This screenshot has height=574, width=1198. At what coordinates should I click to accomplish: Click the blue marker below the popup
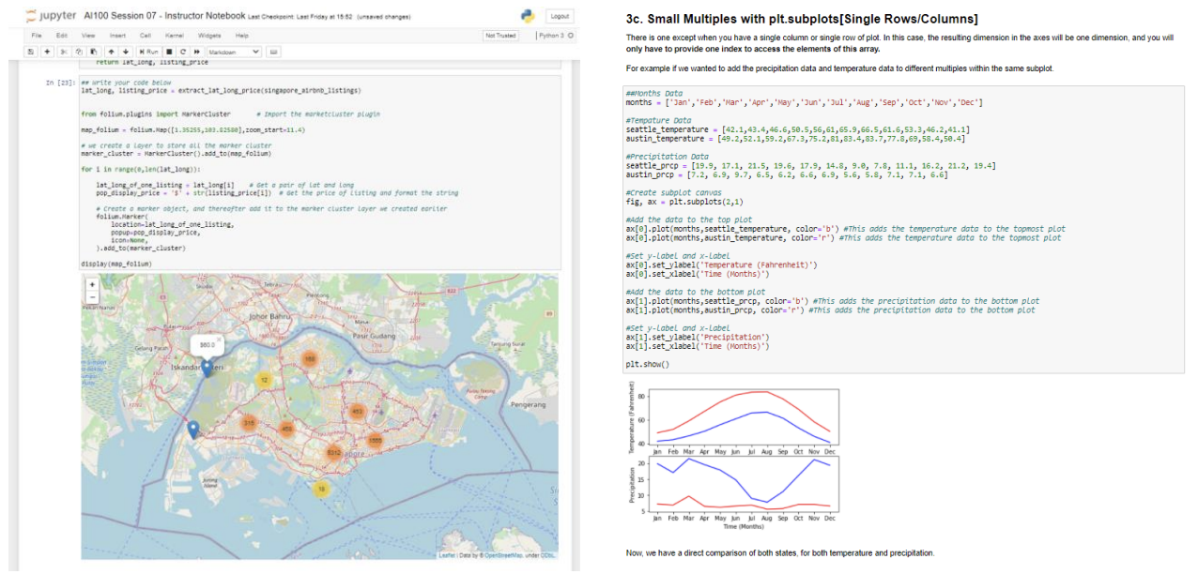pyautogui.click(x=207, y=369)
